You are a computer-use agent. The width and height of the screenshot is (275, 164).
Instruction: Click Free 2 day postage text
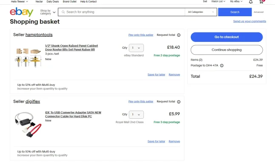tap(167, 56)
